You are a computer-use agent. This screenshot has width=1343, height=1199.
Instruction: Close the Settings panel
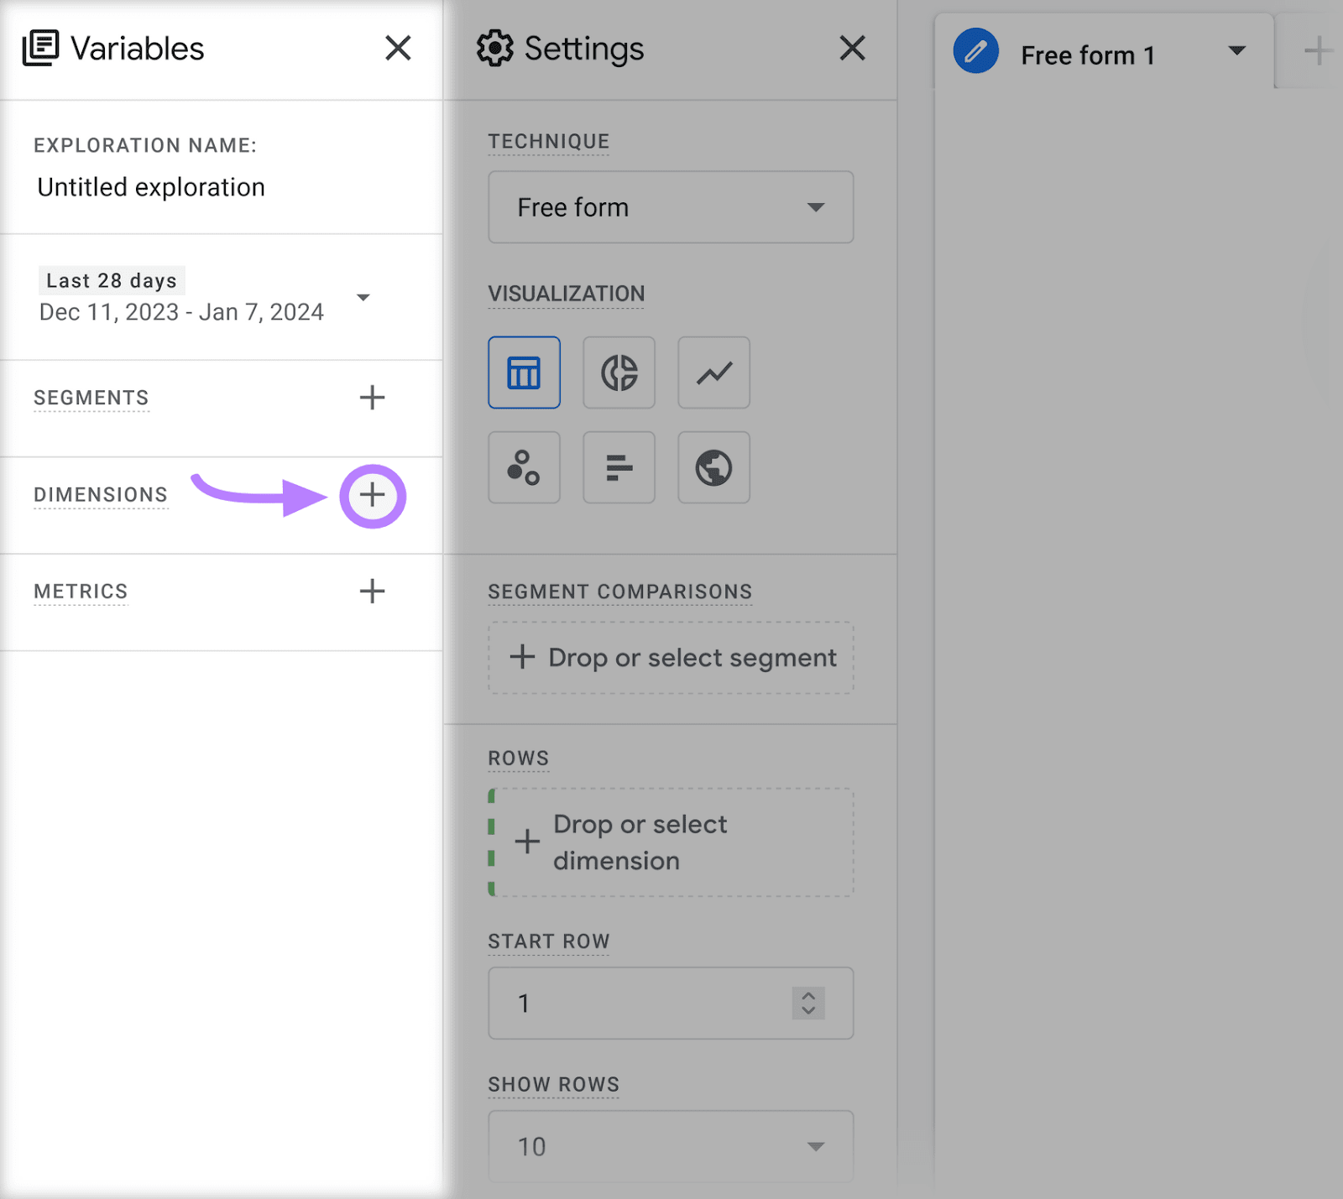click(852, 49)
